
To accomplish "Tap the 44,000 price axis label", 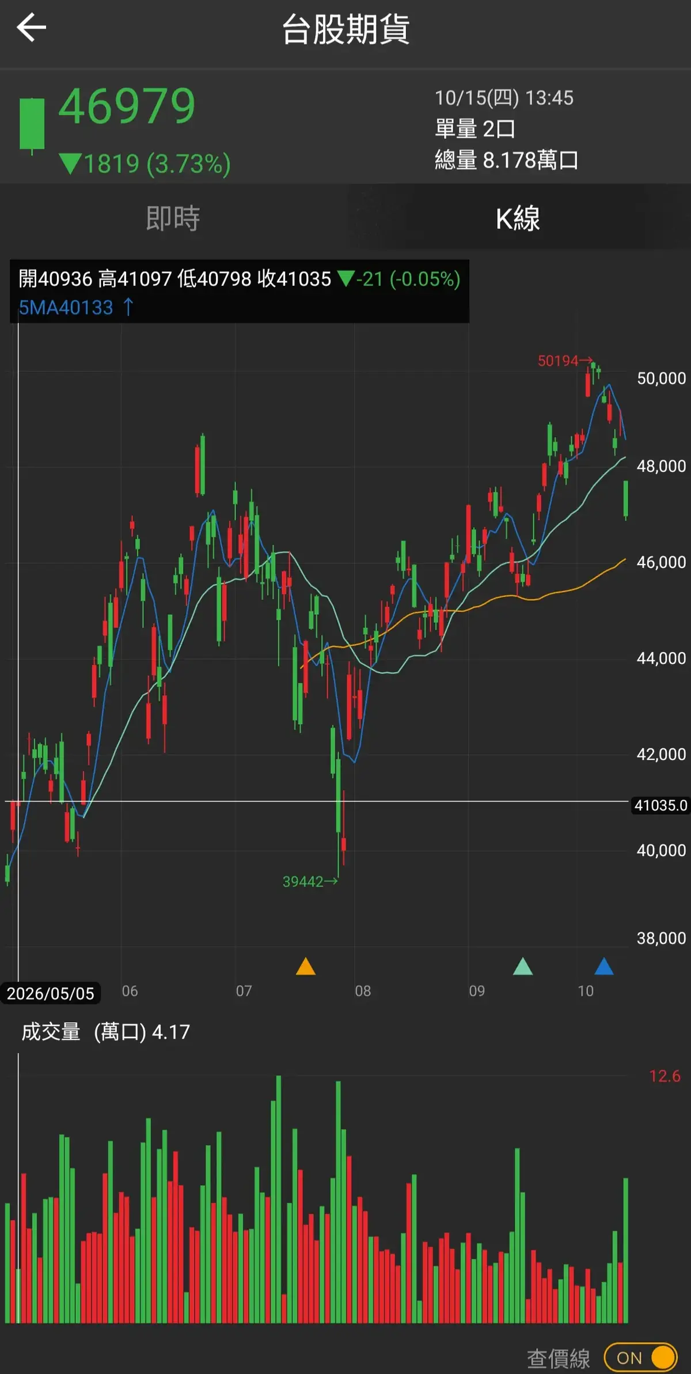I will pos(661,658).
